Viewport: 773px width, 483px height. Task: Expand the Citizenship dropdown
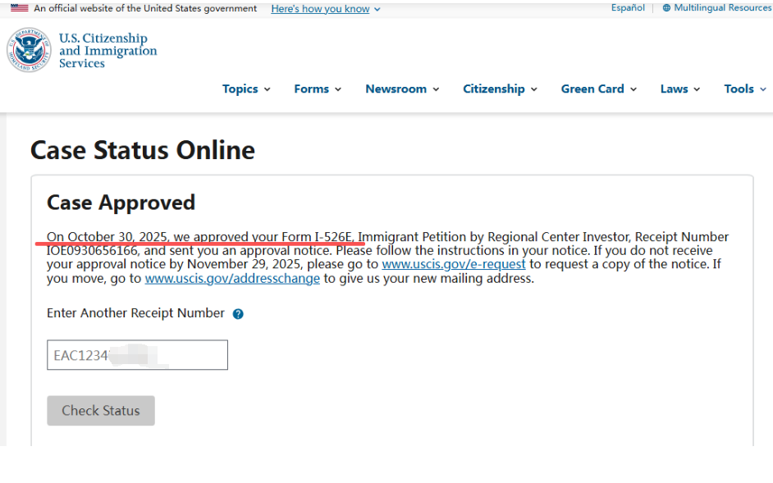[x=500, y=89]
